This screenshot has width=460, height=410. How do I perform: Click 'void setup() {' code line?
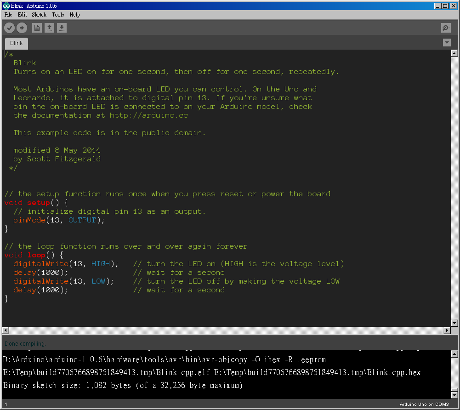click(x=36, y=203)
